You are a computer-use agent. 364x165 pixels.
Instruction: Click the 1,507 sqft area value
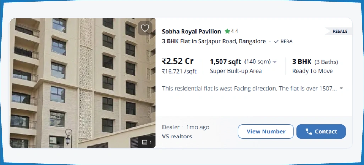coord(225,62)
